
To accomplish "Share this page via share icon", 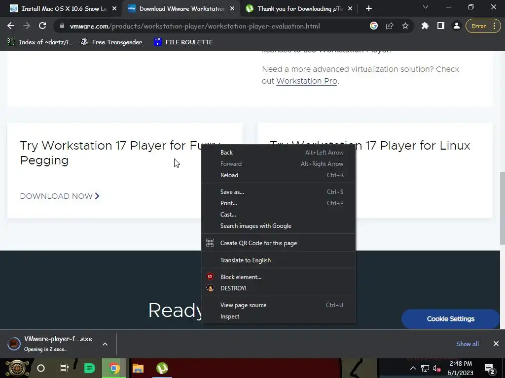I will pos(390,26).
